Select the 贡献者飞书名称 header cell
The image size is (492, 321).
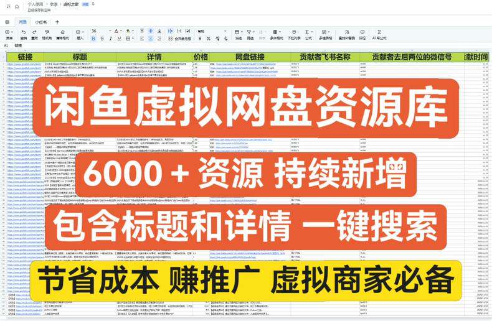(324, 57)
